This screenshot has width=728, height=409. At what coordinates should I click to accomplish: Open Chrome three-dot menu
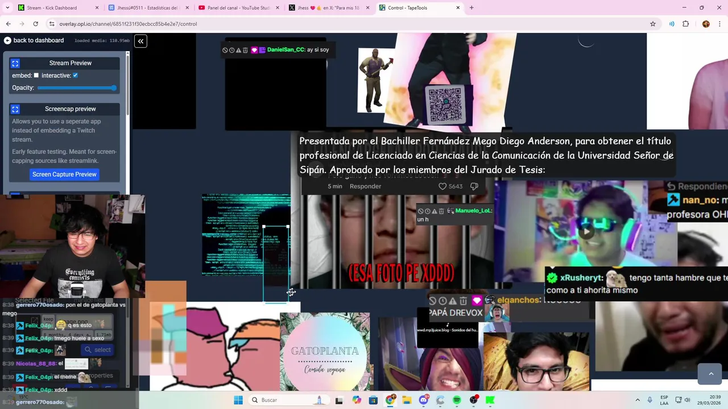point(719,24)
